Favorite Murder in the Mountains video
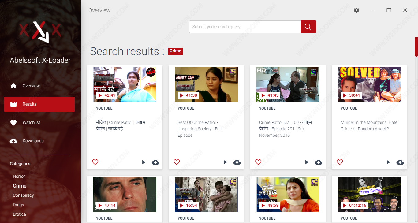 [x=340, y=162]
